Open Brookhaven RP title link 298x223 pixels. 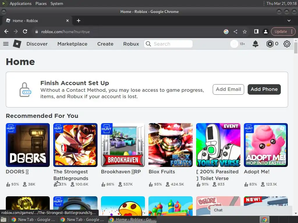pyautogui.click(x=121, y=172)
